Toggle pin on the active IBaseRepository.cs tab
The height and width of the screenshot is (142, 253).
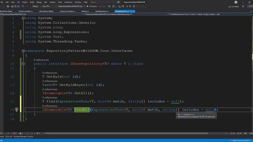coord(131,11)
